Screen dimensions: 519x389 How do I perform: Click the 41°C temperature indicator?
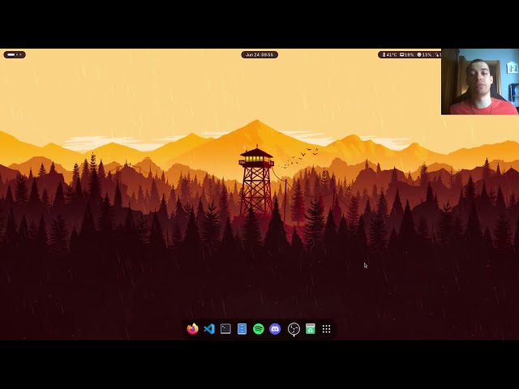pyautogui.click(x=389, y=54)
